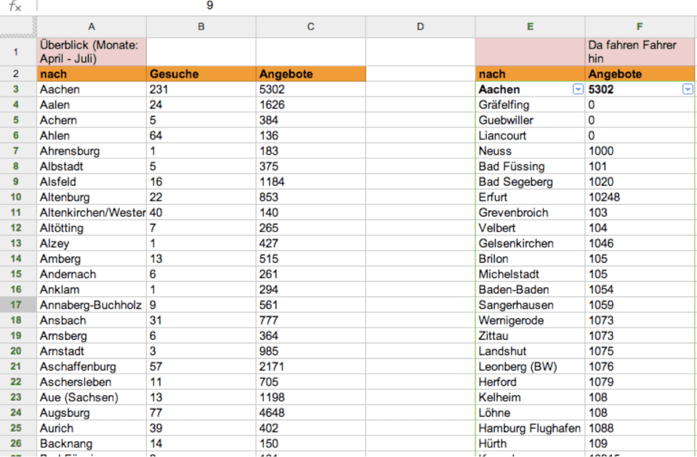Select column B header
Image resolution: width=697 pixels, height=457 pixels.
[x=201, y=27]
